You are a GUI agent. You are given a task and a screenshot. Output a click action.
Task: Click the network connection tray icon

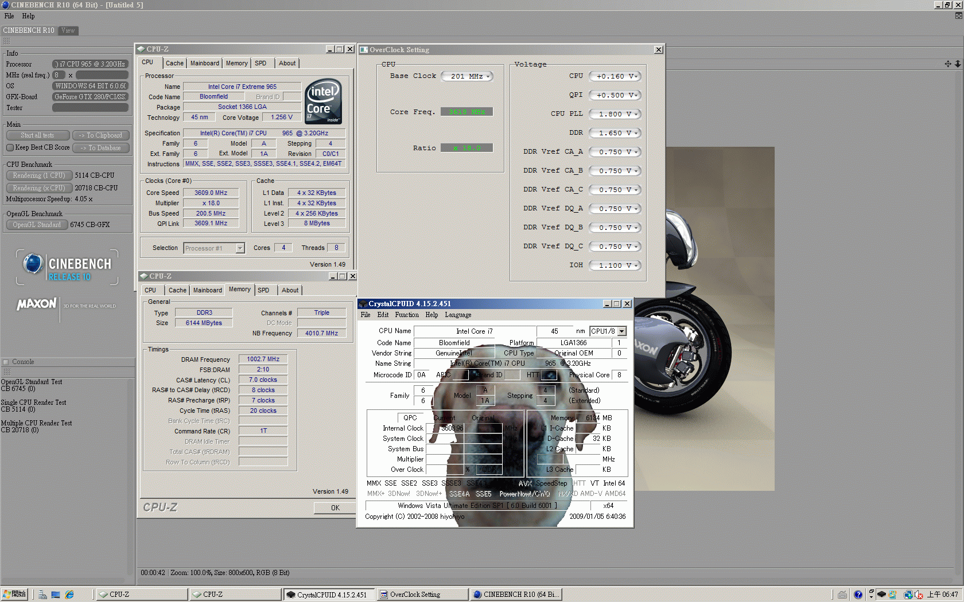point(908,595)
